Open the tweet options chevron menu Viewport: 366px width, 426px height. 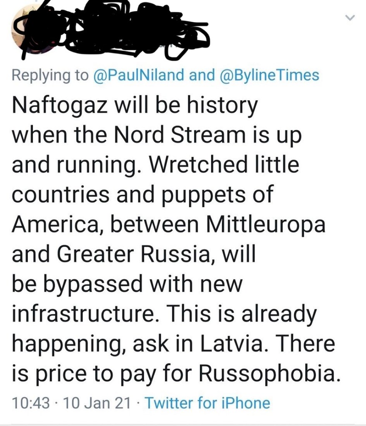point(350,17)
